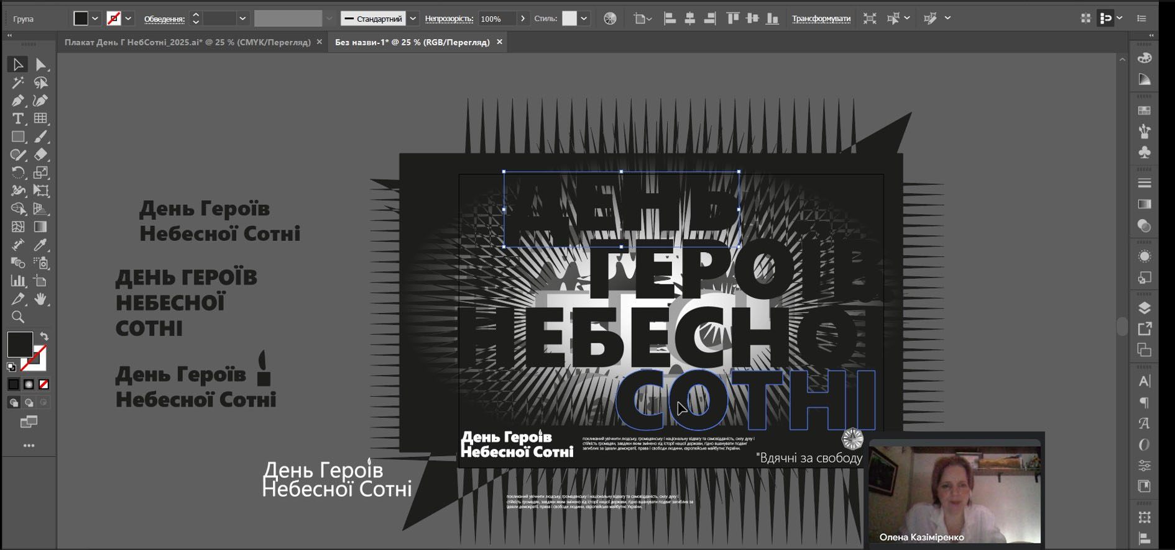Open the Непрозорість opacity panel link

pyautogui.click(x=448, y=19)
